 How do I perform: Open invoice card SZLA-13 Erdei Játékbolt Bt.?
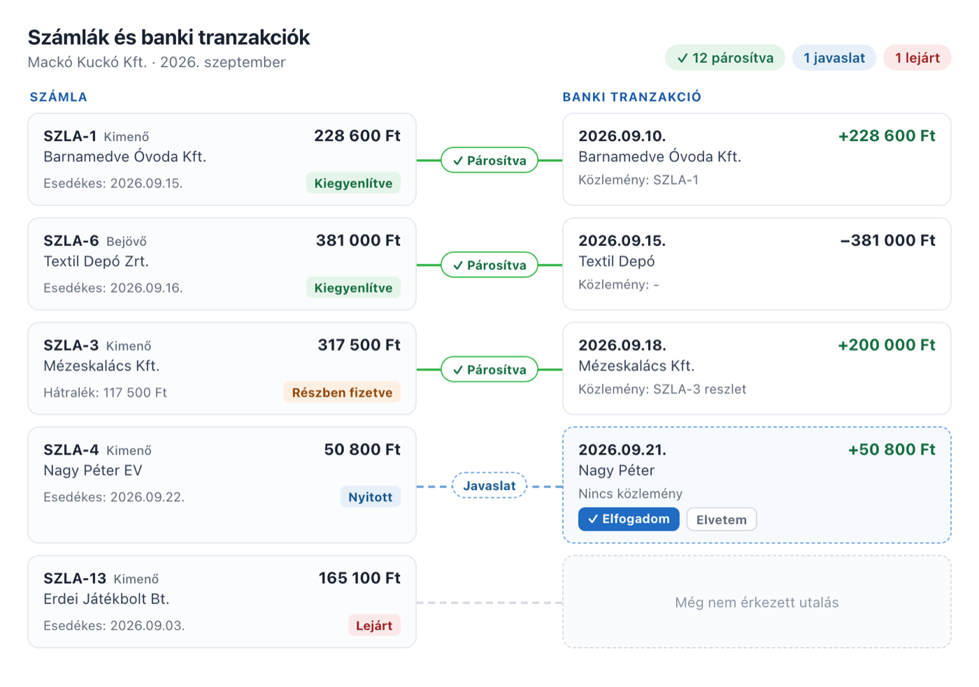222,602
